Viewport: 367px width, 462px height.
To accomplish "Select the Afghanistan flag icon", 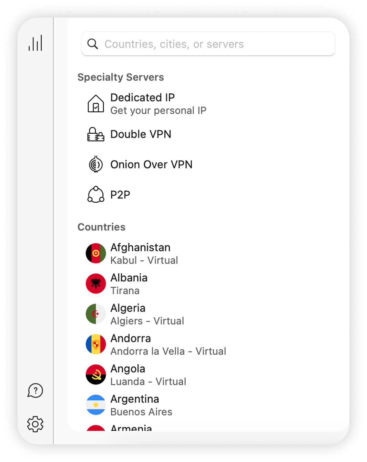I will [96, 253].
